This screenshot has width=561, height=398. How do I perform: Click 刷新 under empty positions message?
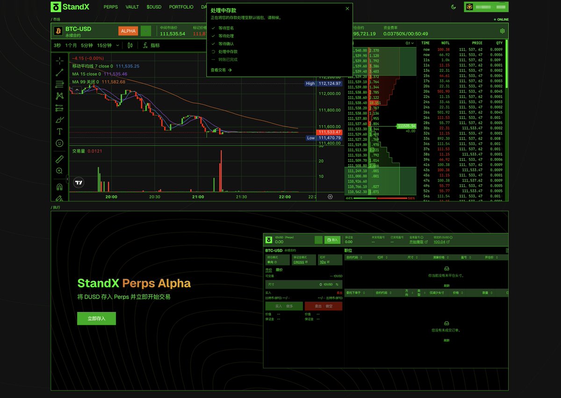coord(446,285)
